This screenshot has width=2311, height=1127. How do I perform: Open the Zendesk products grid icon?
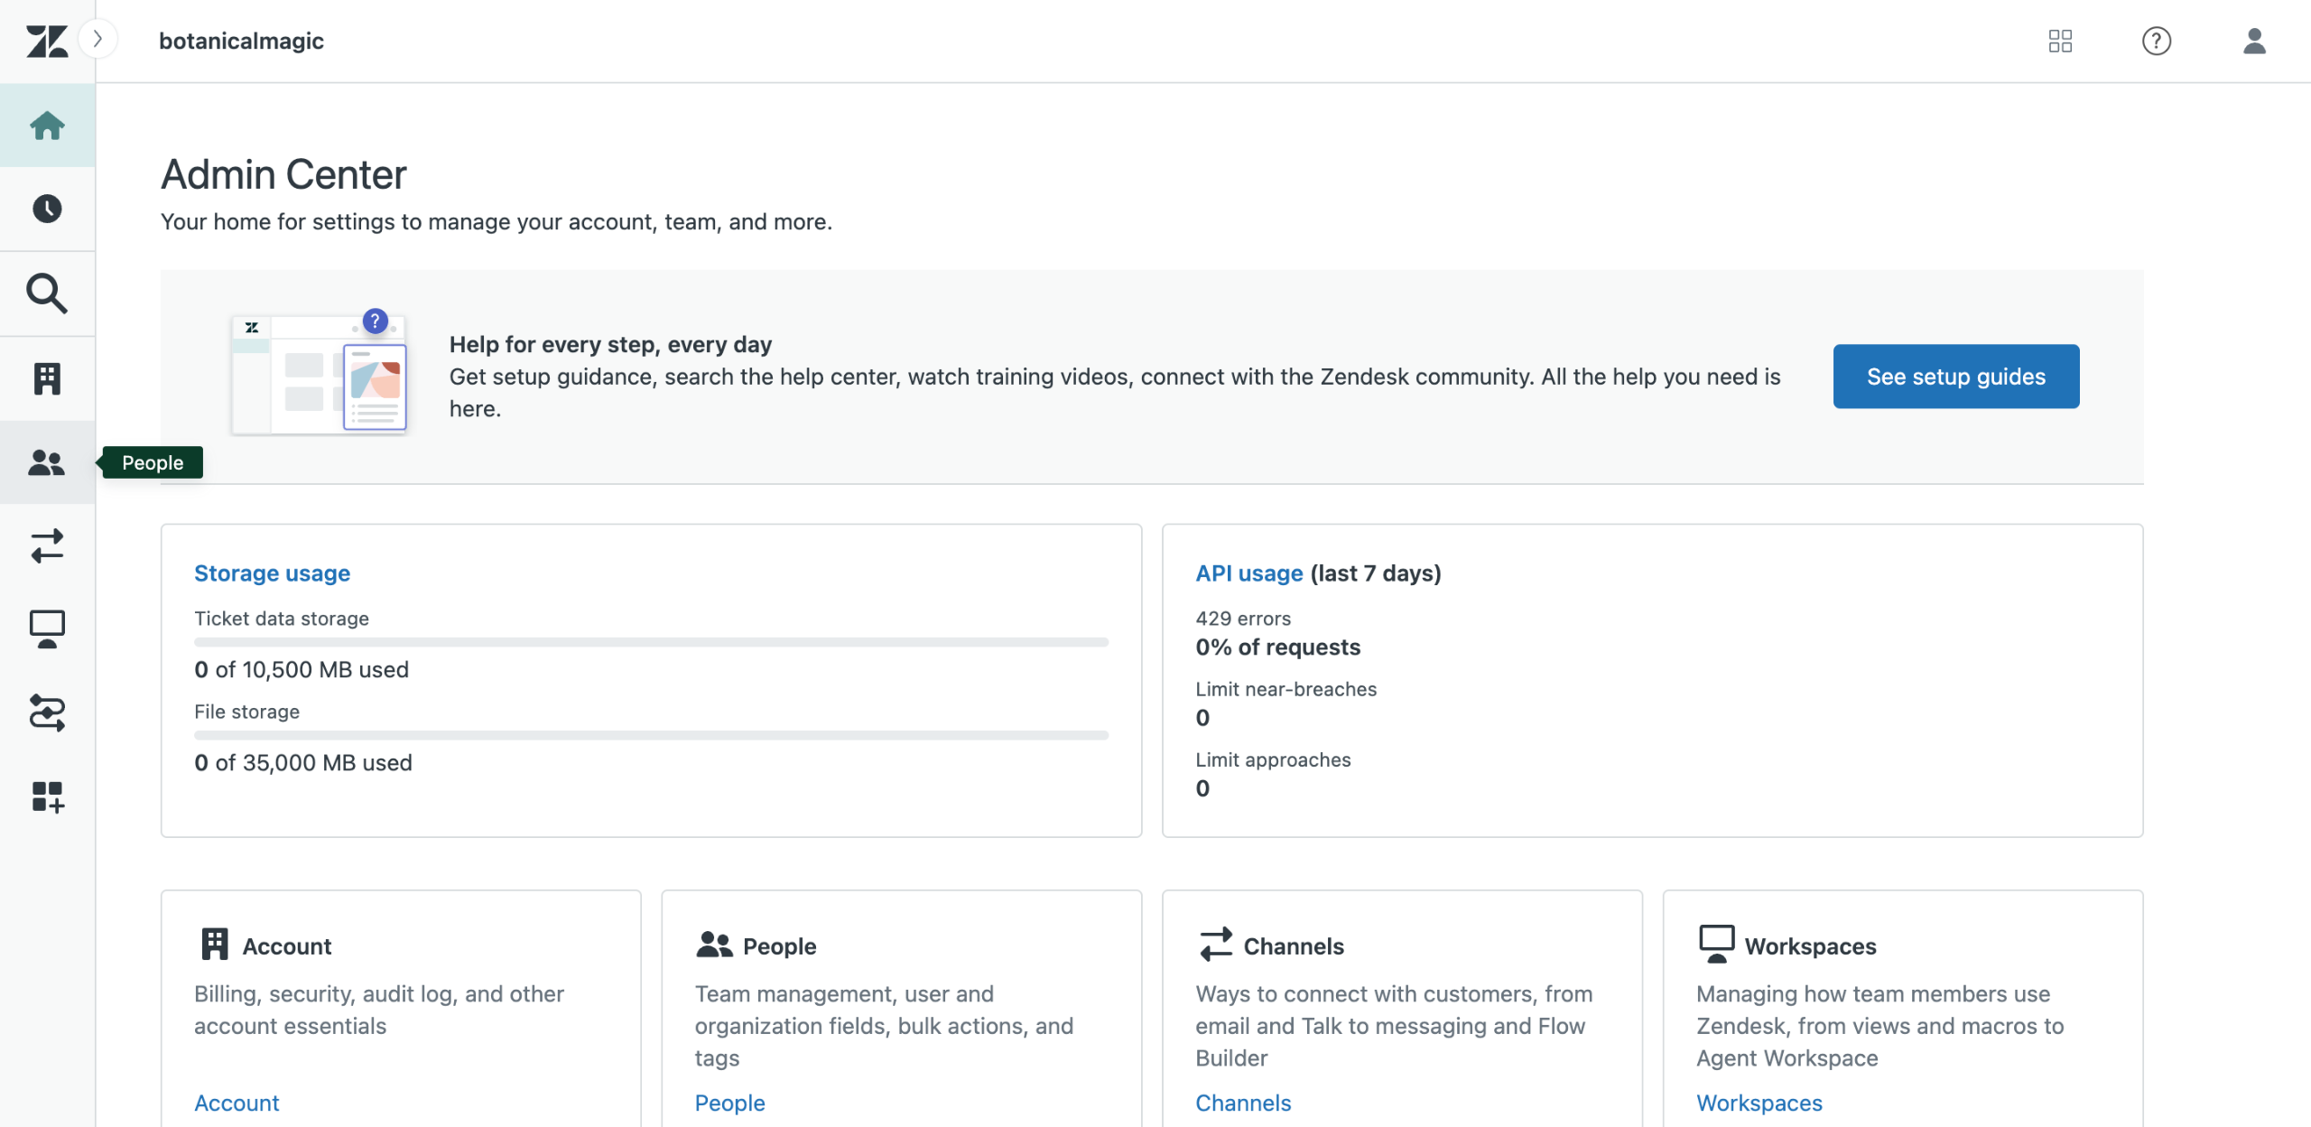[2060, 41]
